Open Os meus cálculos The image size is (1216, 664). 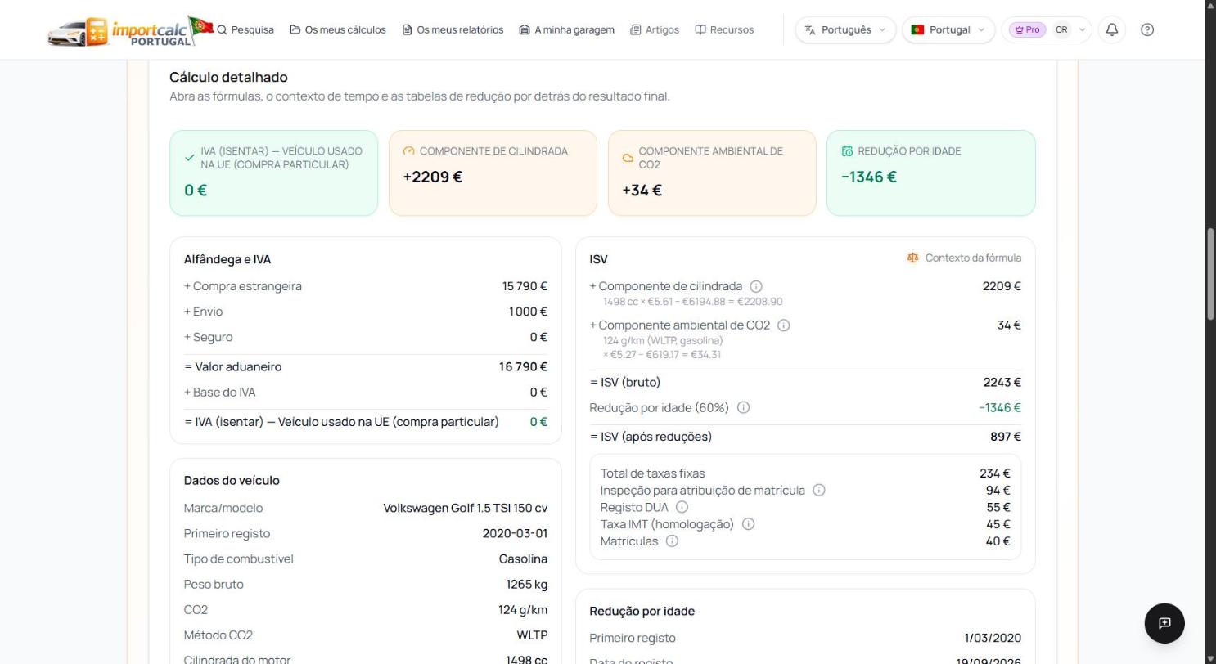point(337,29)
